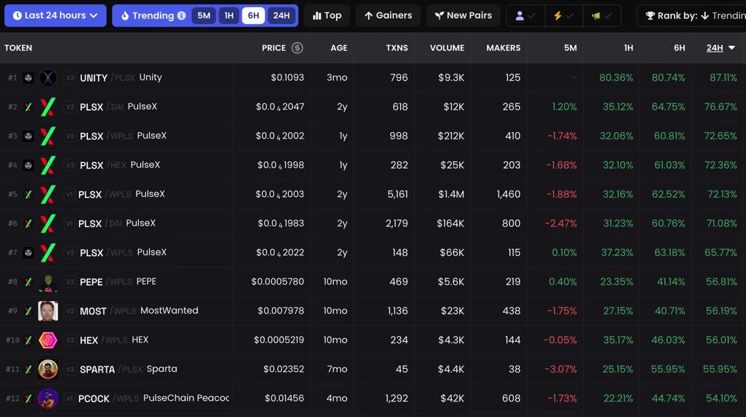
Task: Open the Last 24 hours dropdown
Action: 55,15
